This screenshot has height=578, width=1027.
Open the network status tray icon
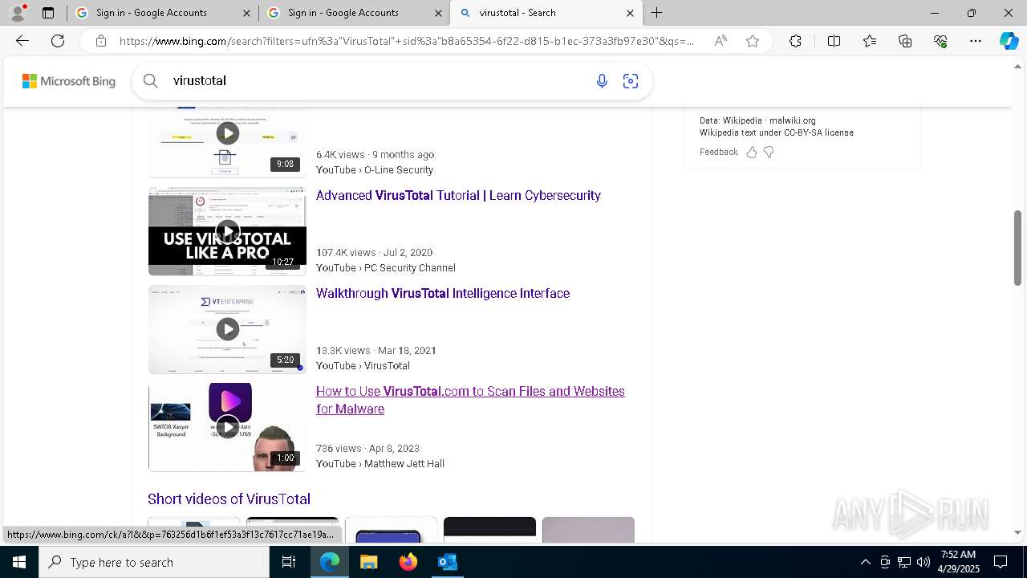click(904, 562)
